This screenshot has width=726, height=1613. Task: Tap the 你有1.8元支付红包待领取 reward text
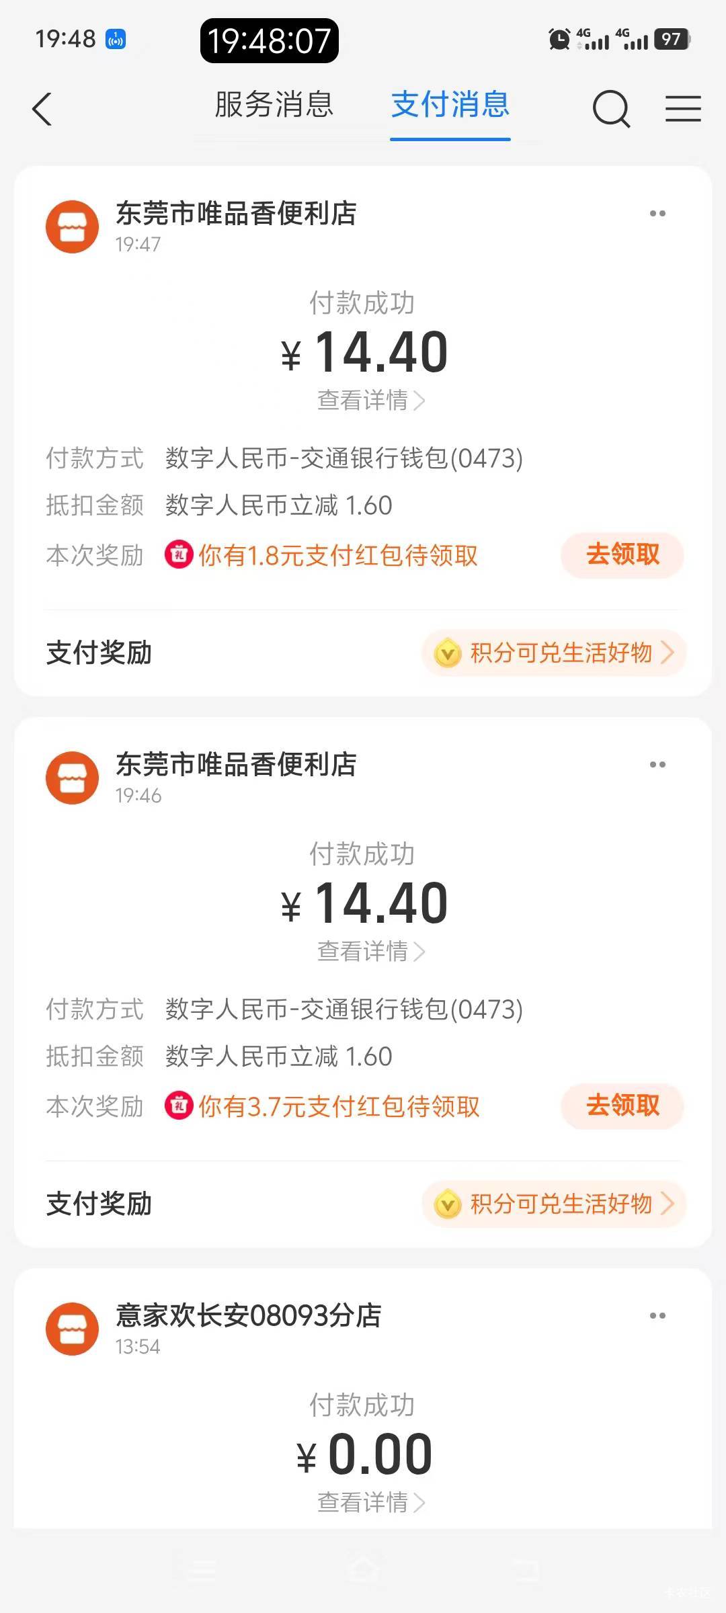pyautogui.click(x=337, y=556)
